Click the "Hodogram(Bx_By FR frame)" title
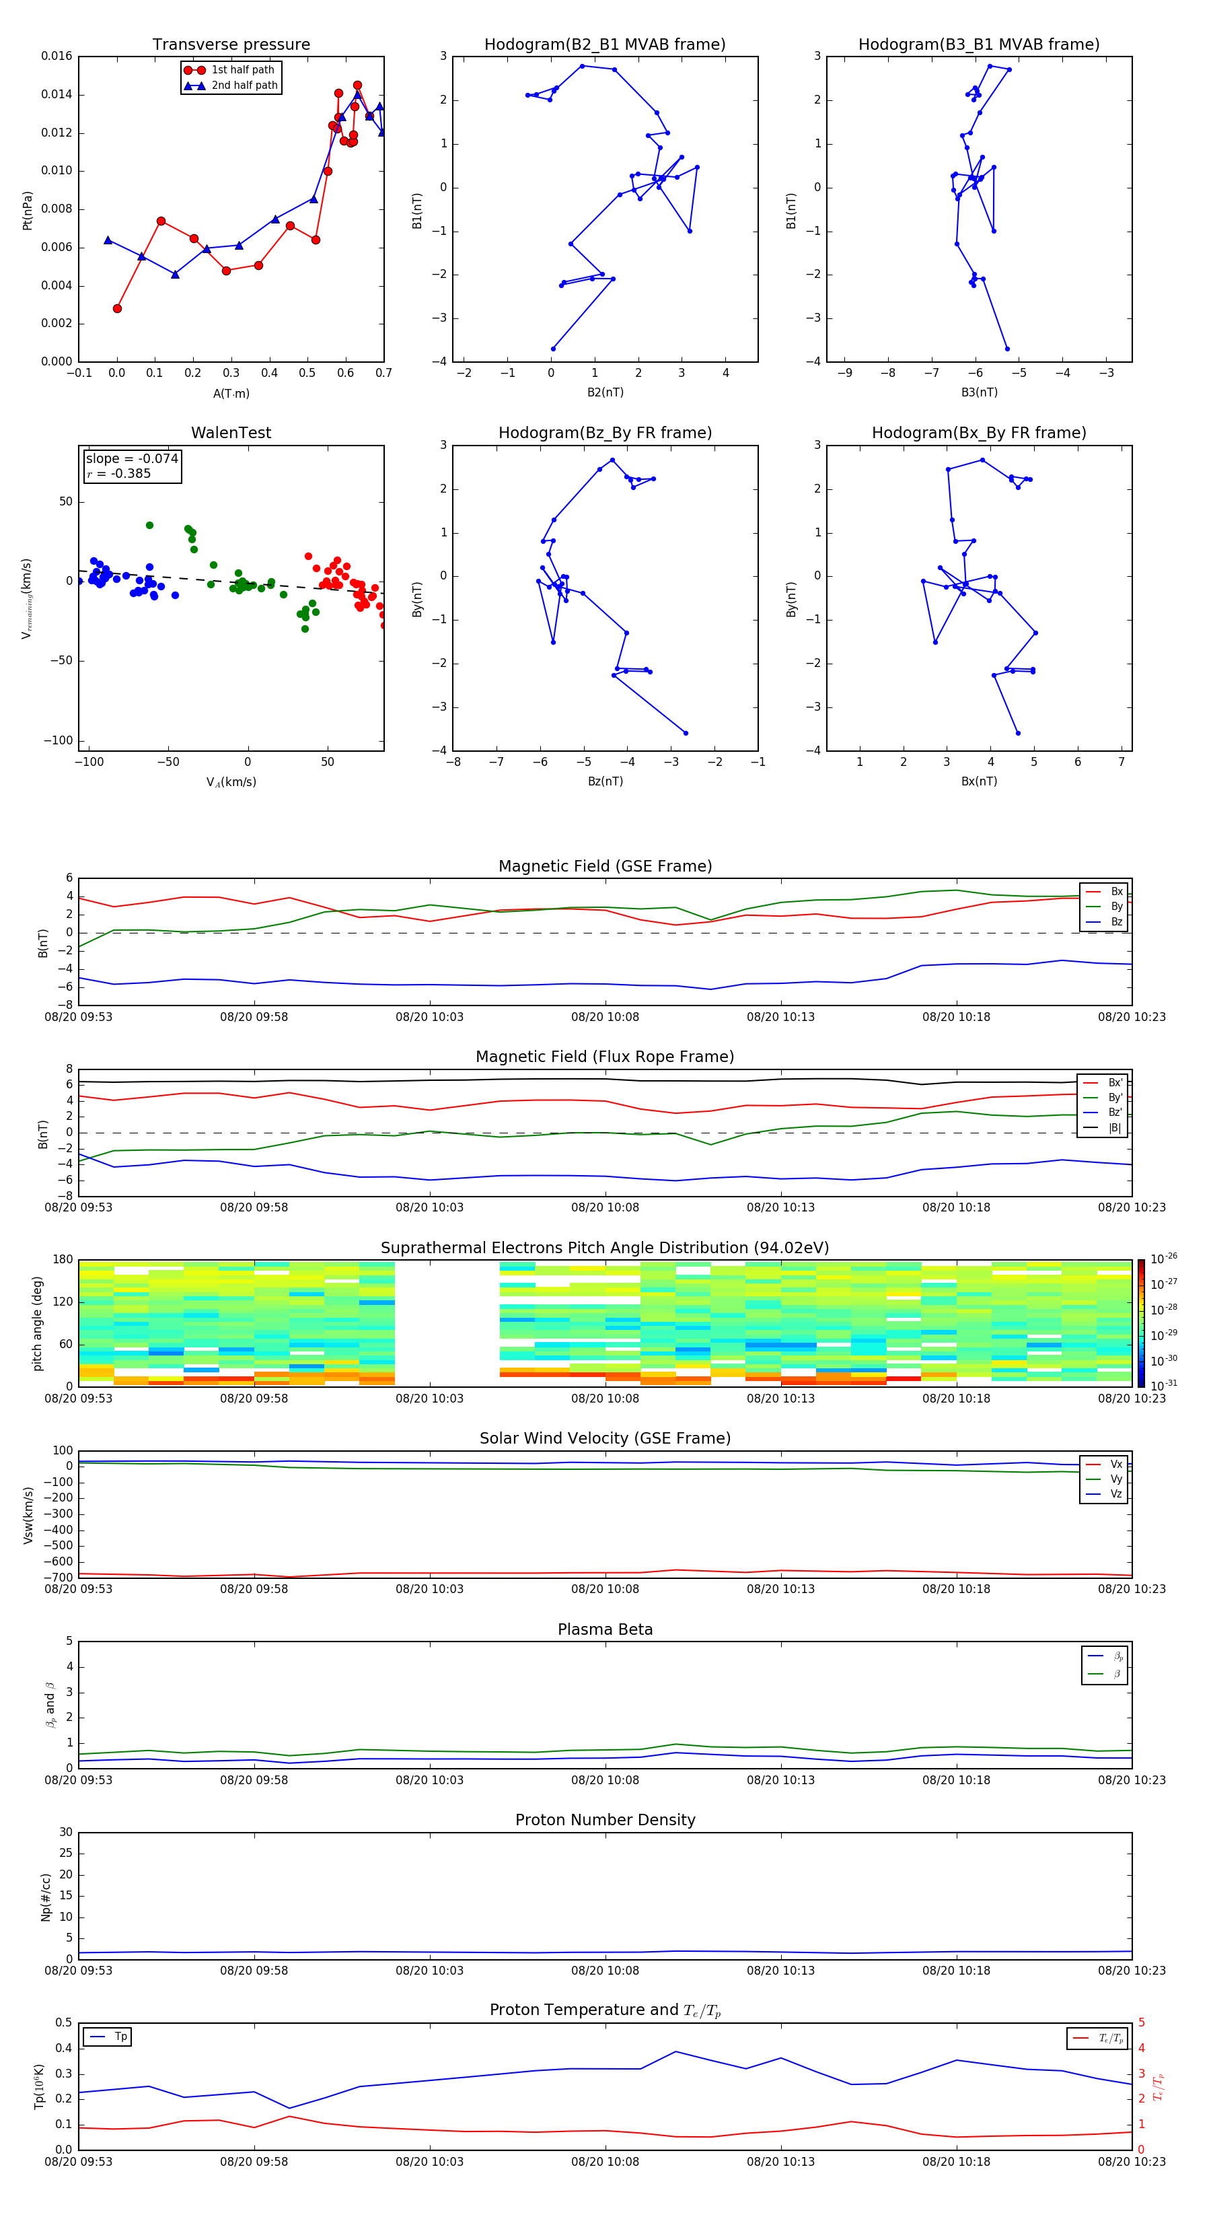Image resolution: width=1211 pixels, height=2221 pixels. point(979,433)
